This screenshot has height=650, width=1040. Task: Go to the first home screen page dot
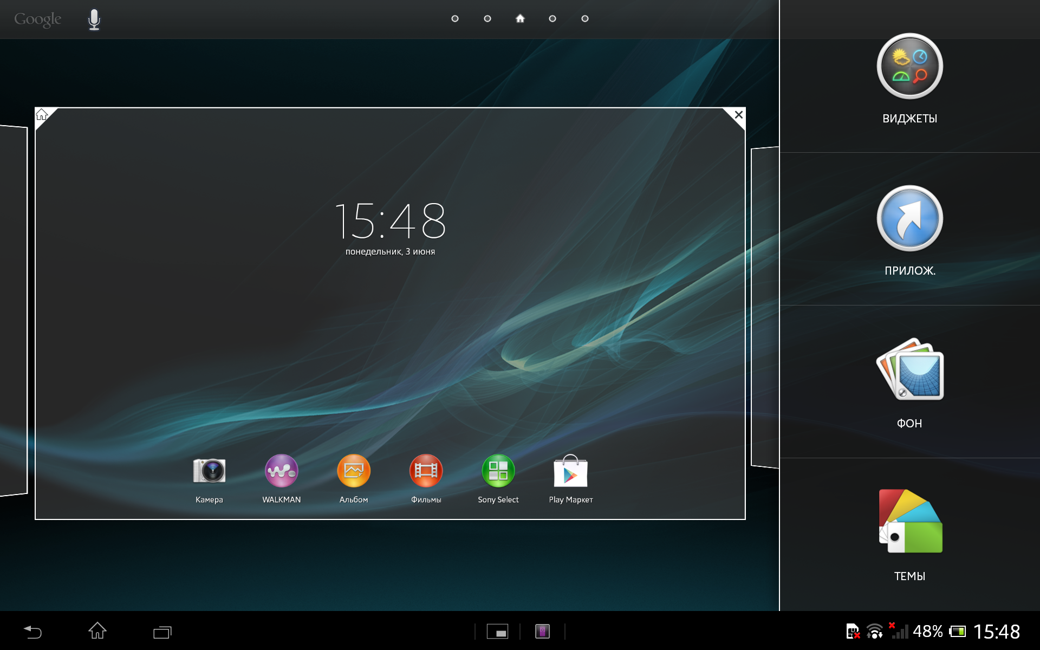click(455, 18)
